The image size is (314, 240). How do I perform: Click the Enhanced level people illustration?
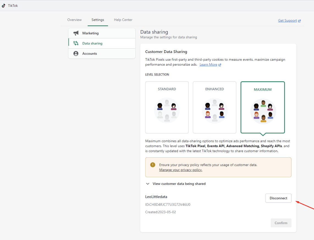[x=214, y=110]
